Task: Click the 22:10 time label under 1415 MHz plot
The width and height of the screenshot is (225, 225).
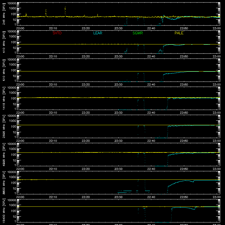Action: (x=53, y=113)
